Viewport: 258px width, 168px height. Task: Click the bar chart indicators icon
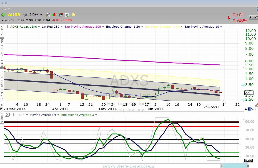[54, 15]
